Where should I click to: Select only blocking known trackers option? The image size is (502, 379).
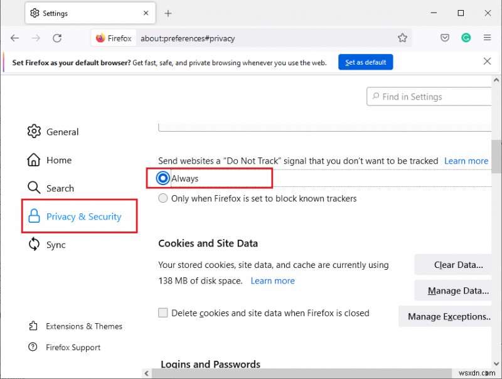pos(163,198)
